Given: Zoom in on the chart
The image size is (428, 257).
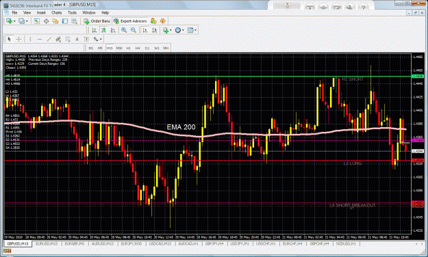Looking at the screenshot, I should 124,30.
